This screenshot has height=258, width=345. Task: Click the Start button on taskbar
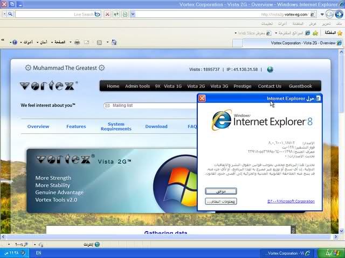point(332,253)
